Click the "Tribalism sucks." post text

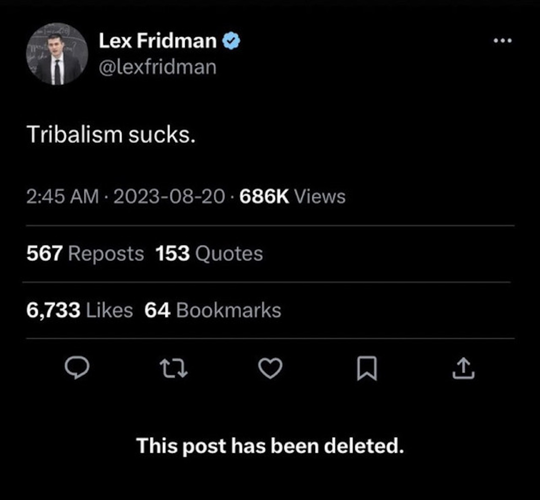111,135
